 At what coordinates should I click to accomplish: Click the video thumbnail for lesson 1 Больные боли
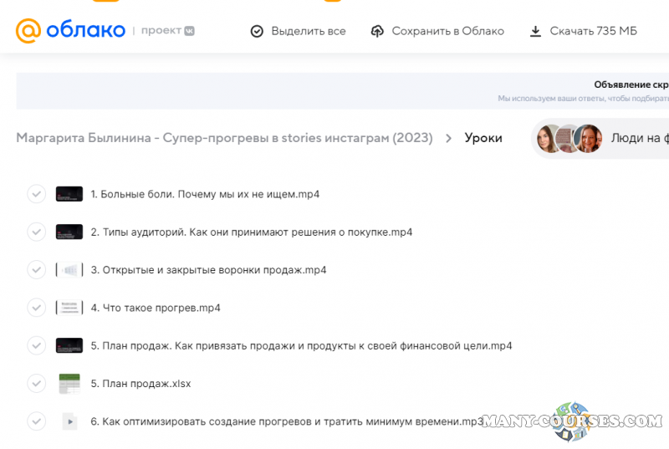coord(69,194)
